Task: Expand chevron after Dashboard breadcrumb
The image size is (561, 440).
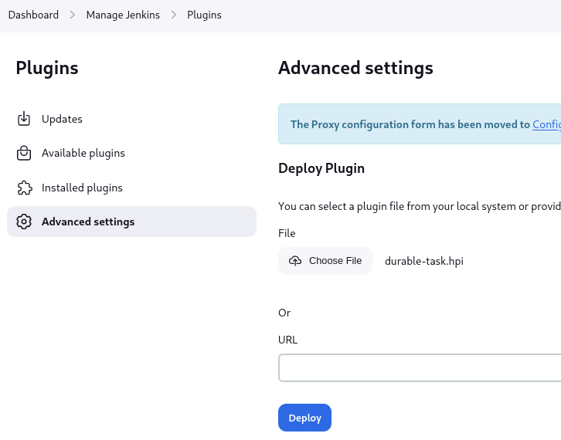Action: pos(73,15)
